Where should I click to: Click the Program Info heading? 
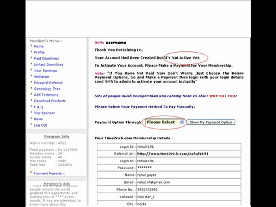[57, 136]
